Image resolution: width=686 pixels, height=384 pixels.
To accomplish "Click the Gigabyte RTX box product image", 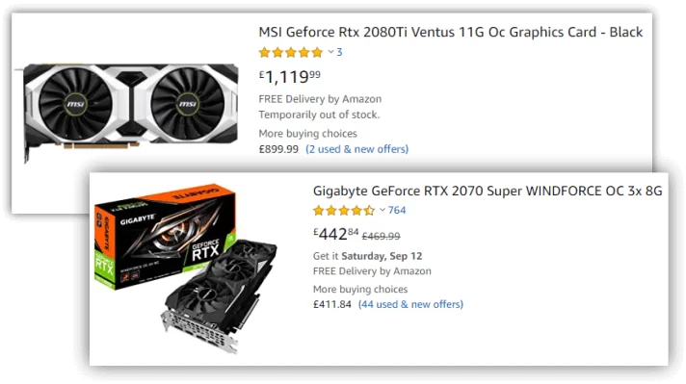I will tap(166, 238).
